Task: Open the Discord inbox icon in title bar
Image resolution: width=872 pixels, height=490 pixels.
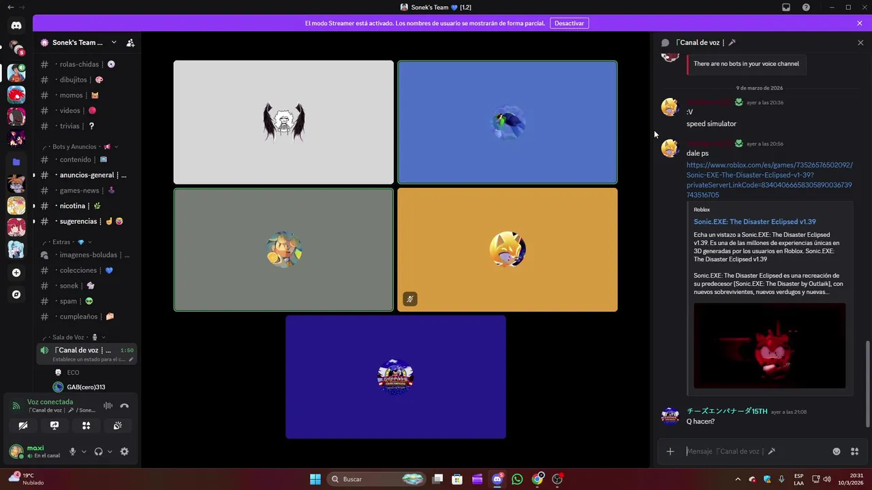Action: [786, 7]
